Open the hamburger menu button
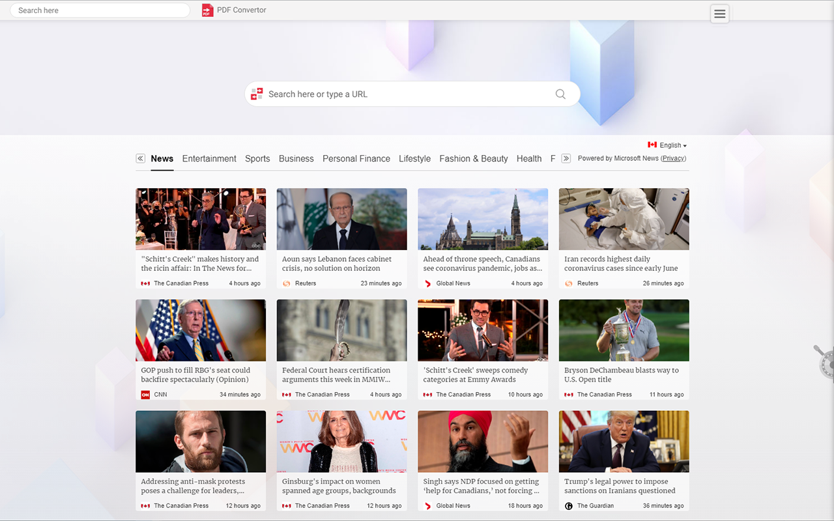Image resolution: width=834 pixels, height=521 pixels. coord(719,14)
